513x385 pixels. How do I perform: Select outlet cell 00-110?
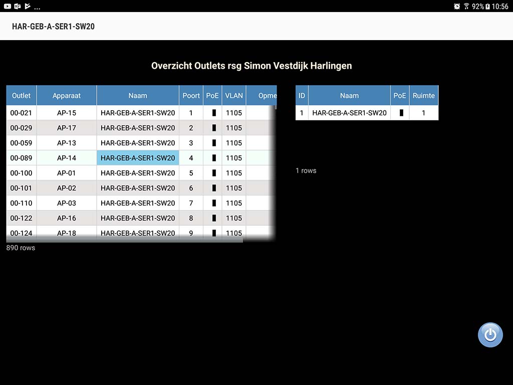click(x=21, y=204)
